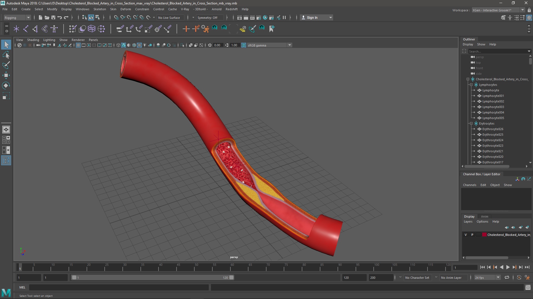The image size is (533, 299).
Task: Select the Create IK Handle shelf tool
Action: (35, 29)
